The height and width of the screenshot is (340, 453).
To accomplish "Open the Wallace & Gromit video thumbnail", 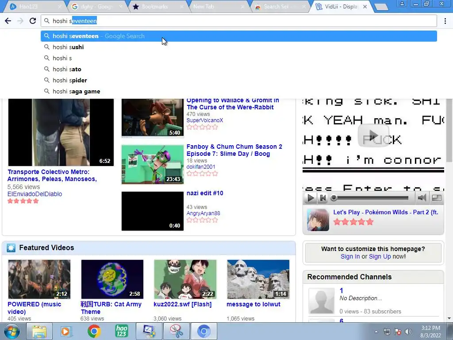I will point(153,117).
